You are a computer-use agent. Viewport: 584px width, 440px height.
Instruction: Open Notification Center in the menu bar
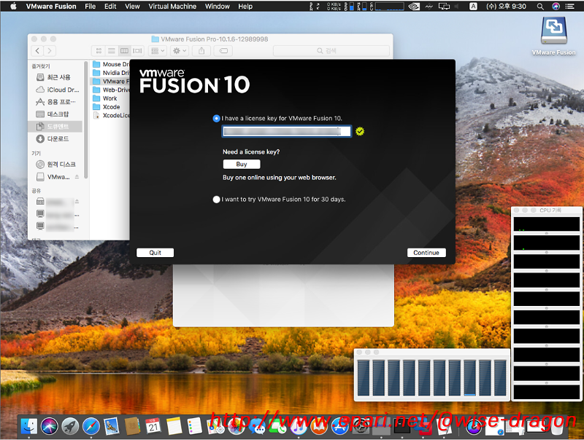[570, 7]
